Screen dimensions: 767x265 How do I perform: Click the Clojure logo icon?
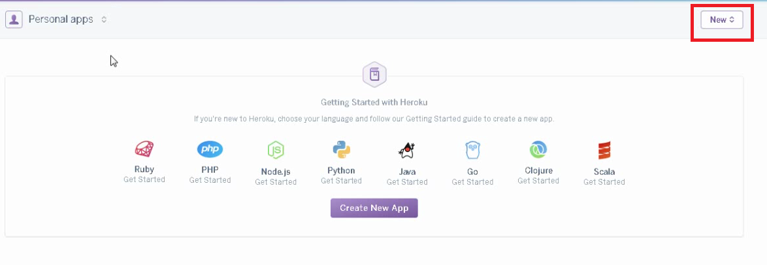538,149
